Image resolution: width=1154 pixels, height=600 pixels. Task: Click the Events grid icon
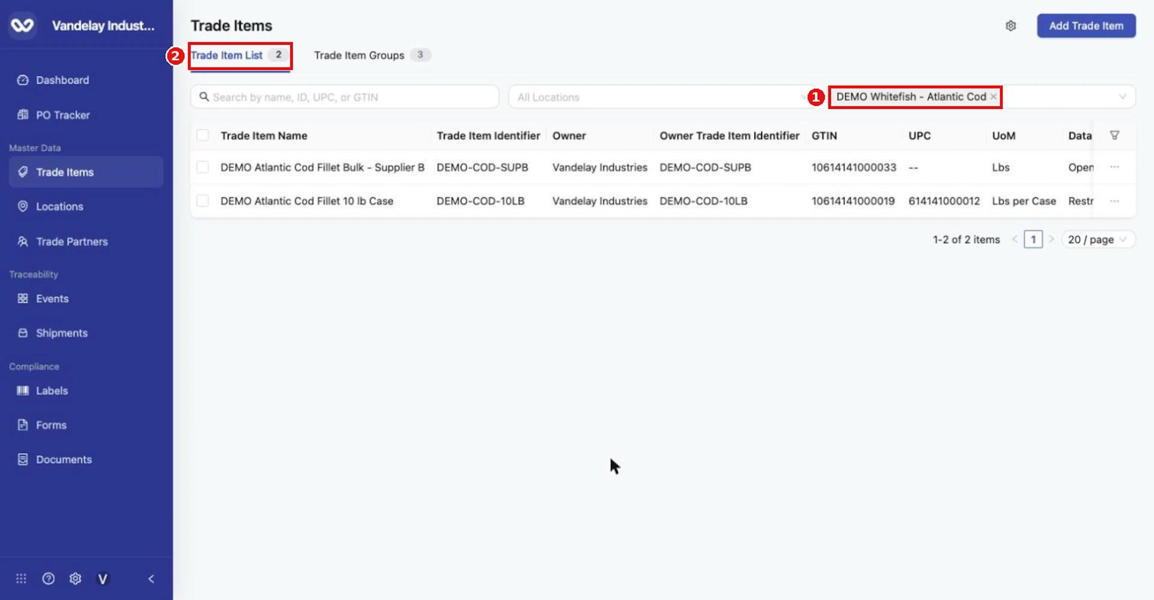click(x=23, y=298)
